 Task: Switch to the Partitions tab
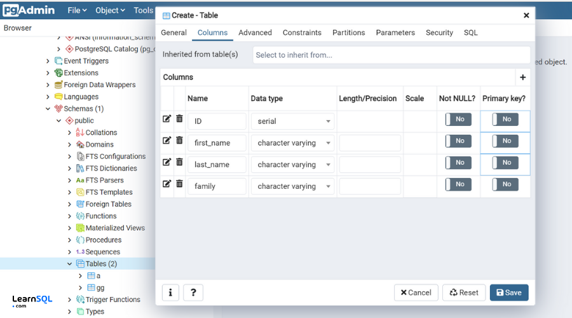click(348, 33)
